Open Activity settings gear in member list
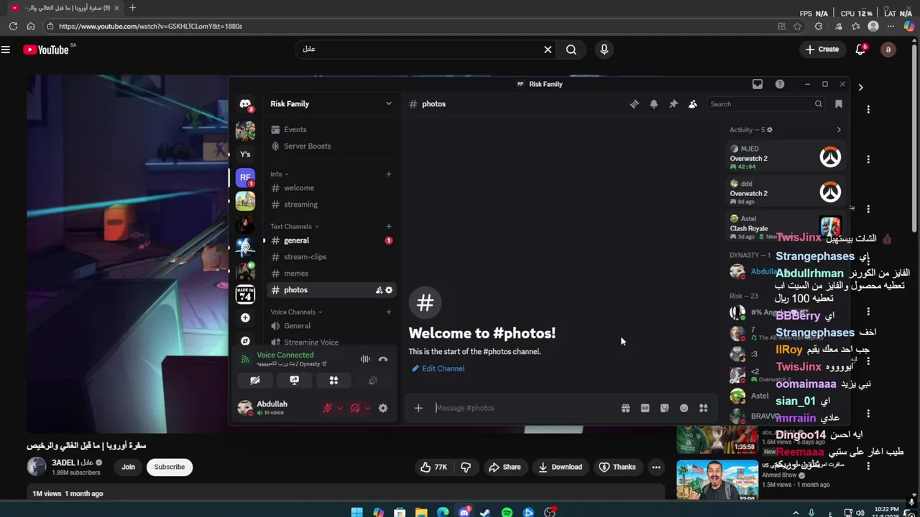This screenshot has height=517, width=920. (x=769, y=130)
